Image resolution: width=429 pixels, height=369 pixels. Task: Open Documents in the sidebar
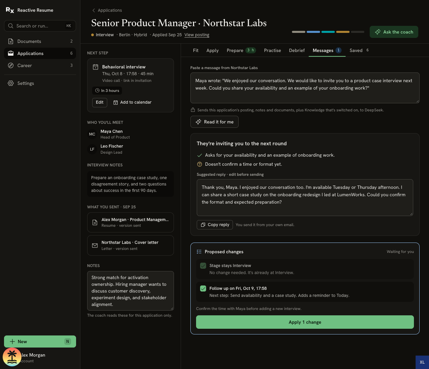(40, 41)
